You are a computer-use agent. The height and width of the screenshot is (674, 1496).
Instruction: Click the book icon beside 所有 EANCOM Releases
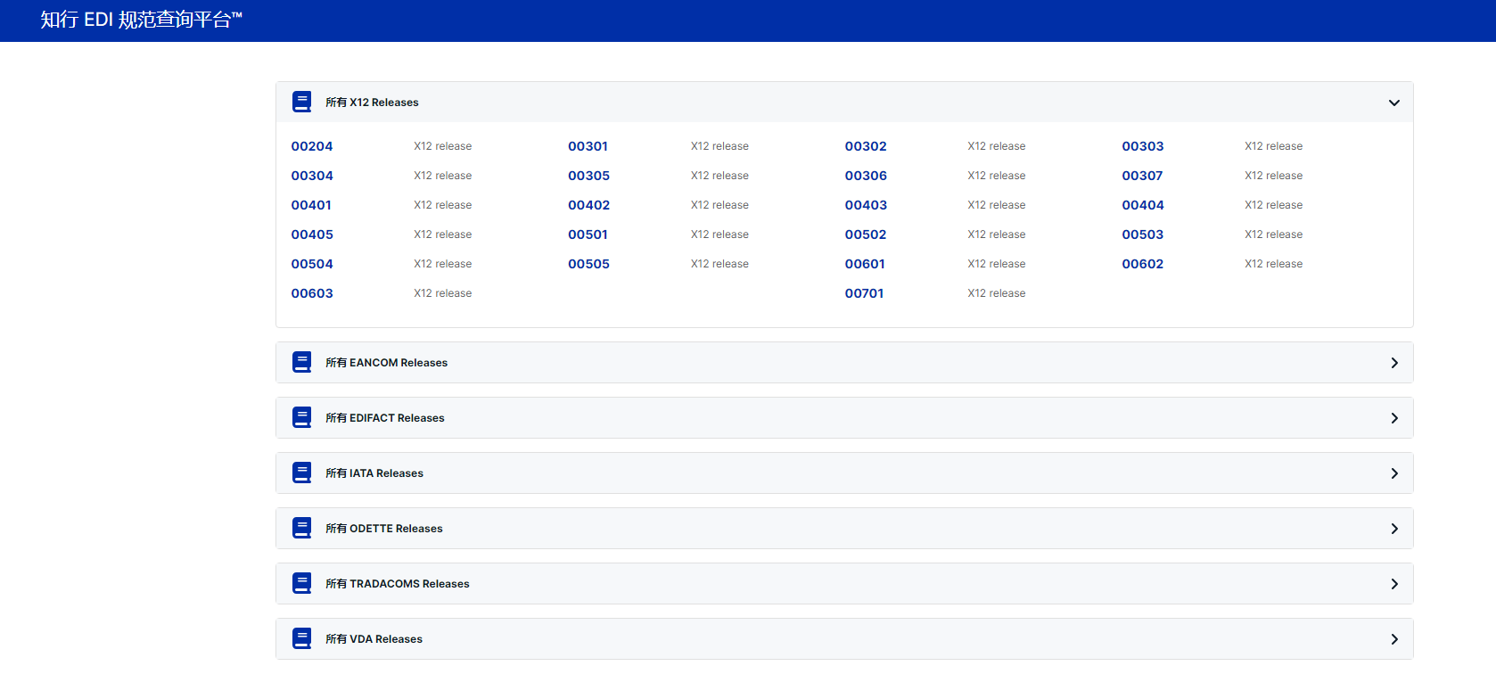[x=302, y=362]
